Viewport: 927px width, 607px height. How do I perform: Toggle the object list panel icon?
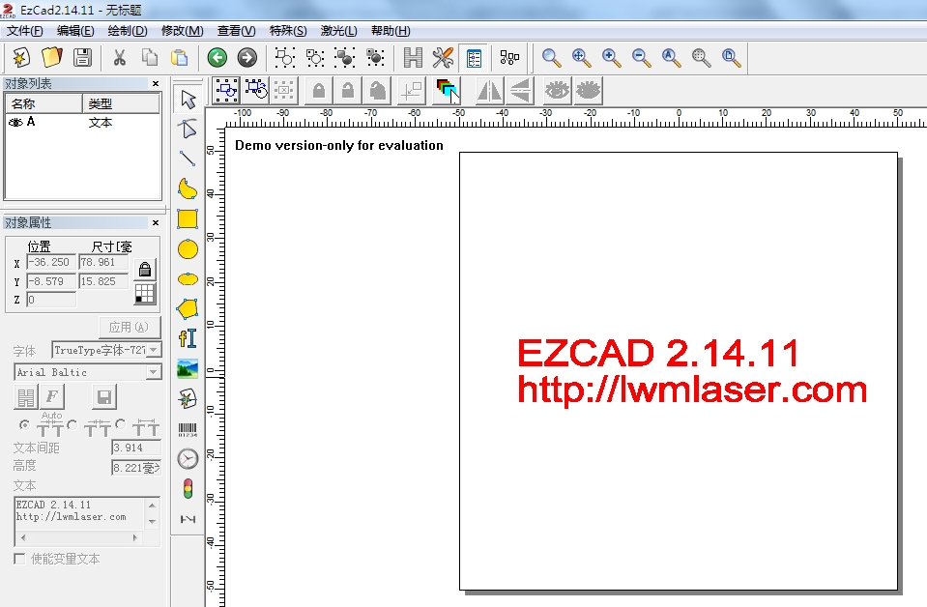click(474, 57)
